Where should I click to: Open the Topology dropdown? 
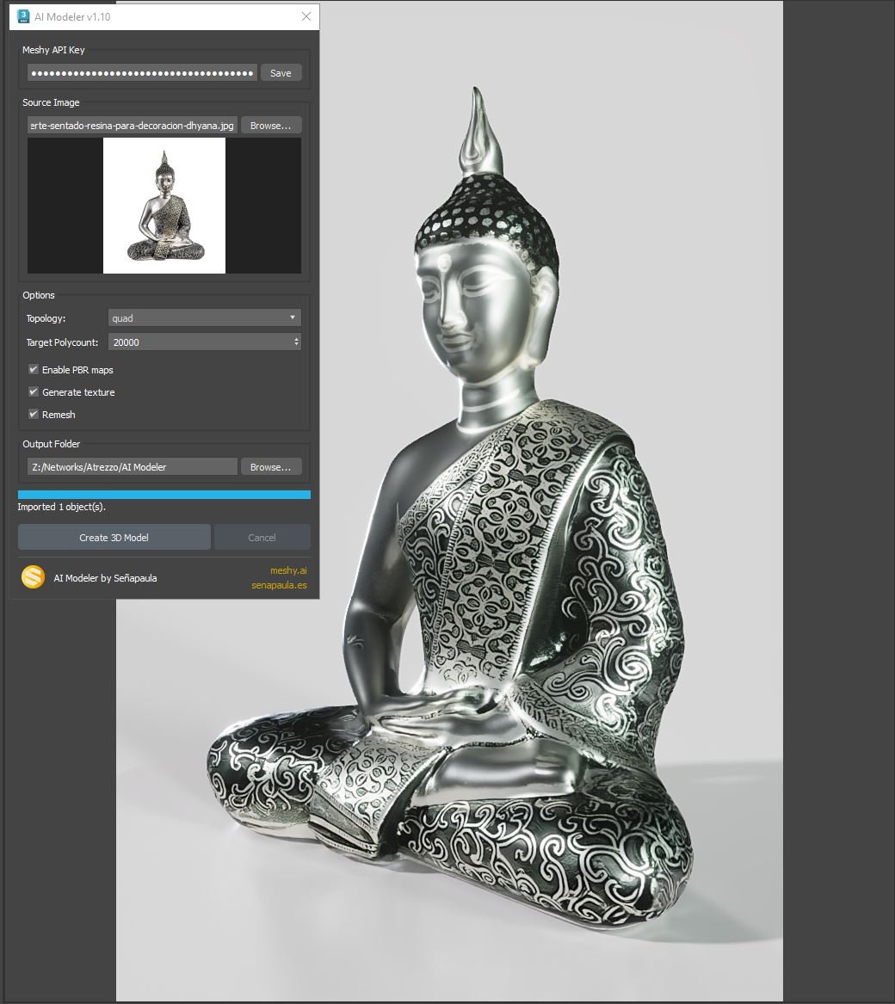click(x=204, y=318)
